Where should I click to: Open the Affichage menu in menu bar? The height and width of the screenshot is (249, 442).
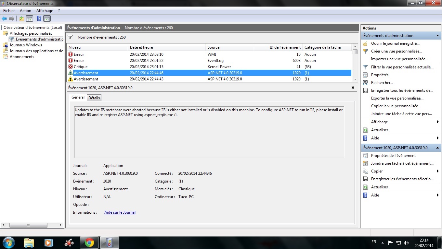[x=45, y=11]
